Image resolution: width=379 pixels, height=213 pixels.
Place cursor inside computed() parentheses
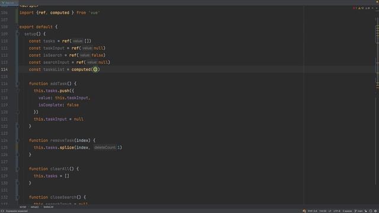[x=95, y=69]
